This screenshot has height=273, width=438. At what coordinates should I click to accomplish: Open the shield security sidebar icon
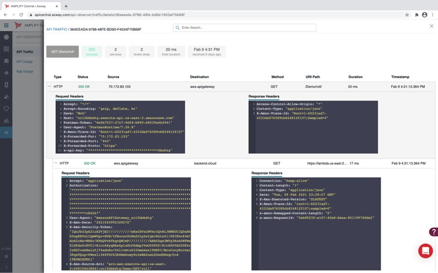tap(6, 109)
